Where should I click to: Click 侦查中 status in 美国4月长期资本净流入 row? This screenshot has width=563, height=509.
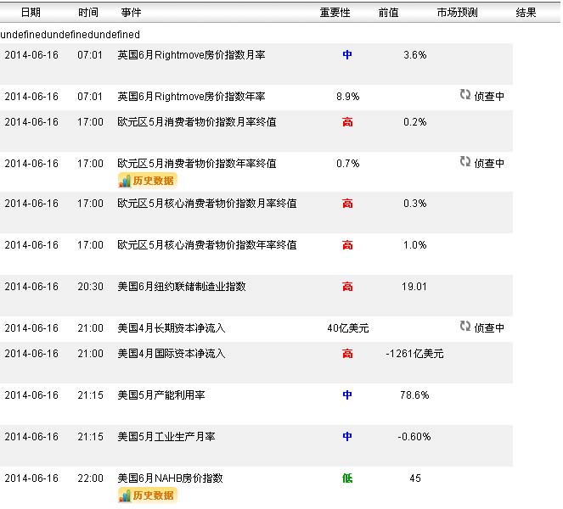489,327
